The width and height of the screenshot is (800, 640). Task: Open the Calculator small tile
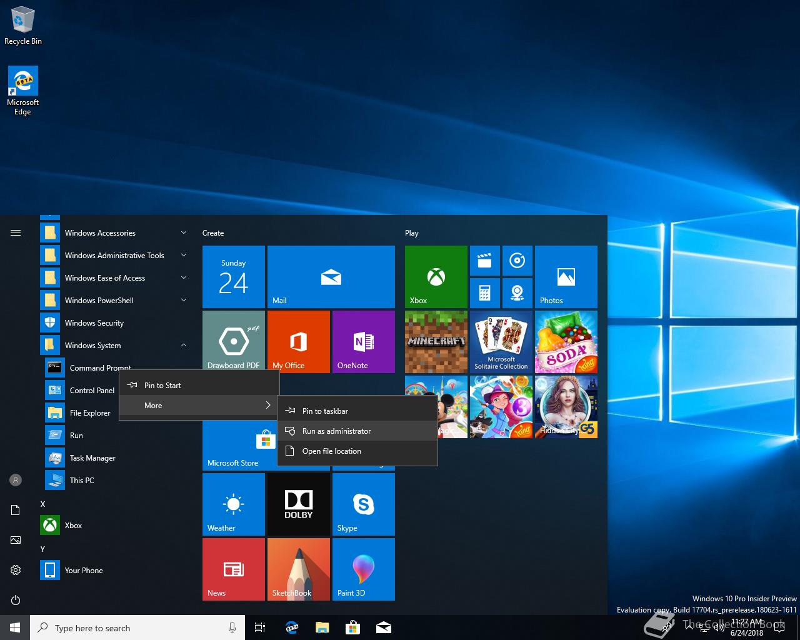[484, 292]
